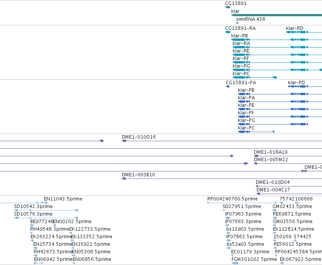The image size is (322, 265).
Task: Click the klar-PA protein label
Action: point(246,98)
